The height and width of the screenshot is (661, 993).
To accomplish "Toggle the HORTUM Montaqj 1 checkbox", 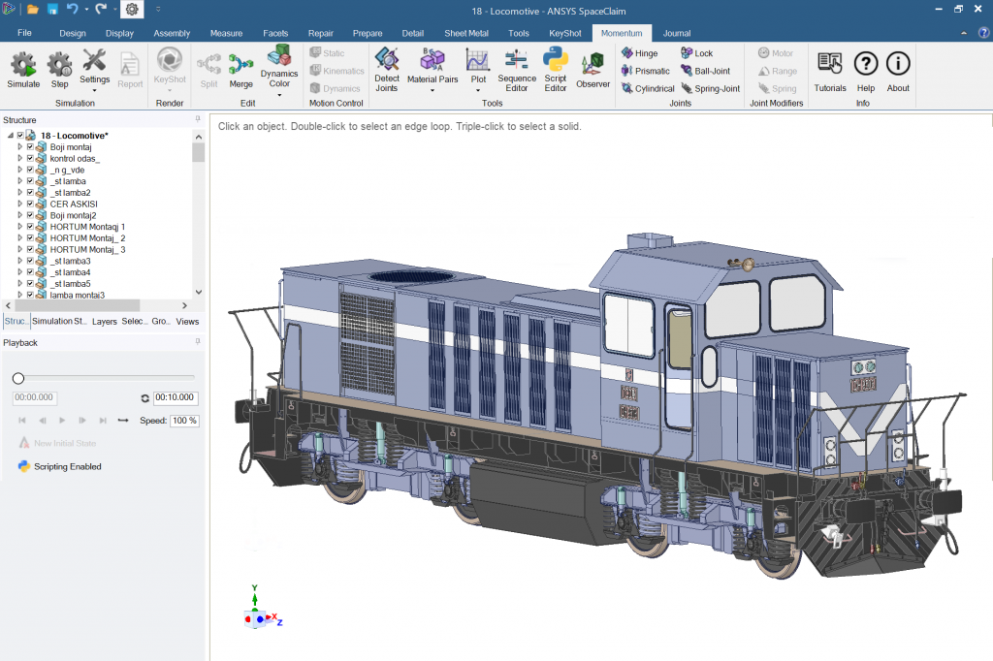I will (30, 227).
